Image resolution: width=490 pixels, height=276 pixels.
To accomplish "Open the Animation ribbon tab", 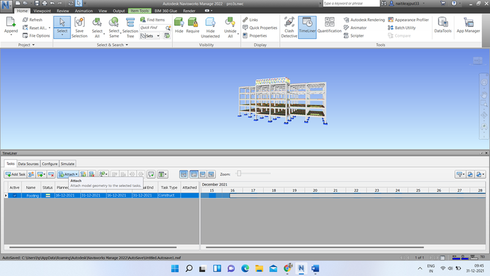I will [83, 10].
